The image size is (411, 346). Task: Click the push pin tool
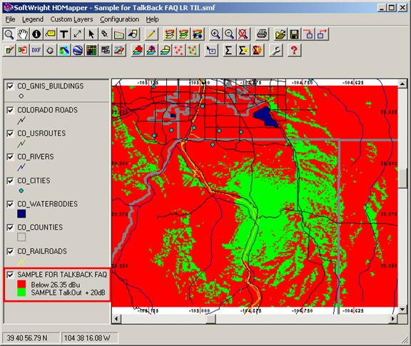click(x=105, y=34)
